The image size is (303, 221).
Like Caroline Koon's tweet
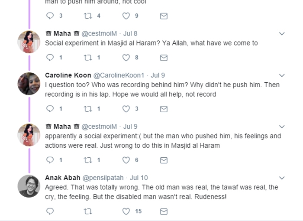126,109
